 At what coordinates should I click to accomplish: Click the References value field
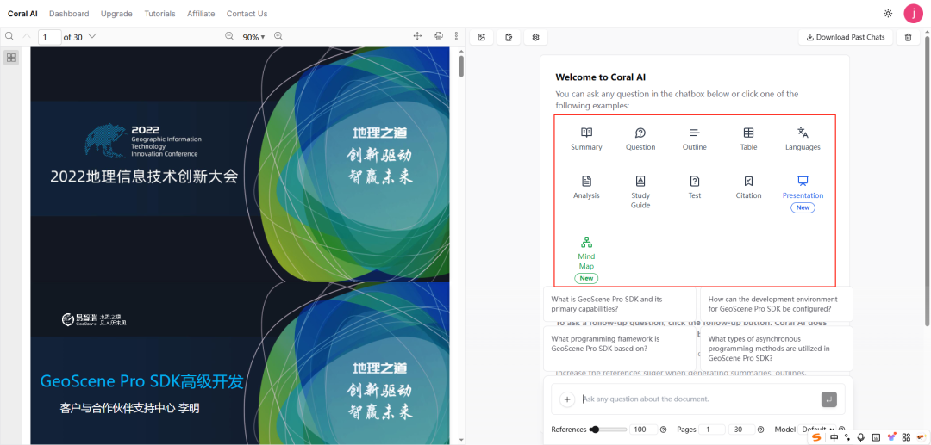point(644,430)
